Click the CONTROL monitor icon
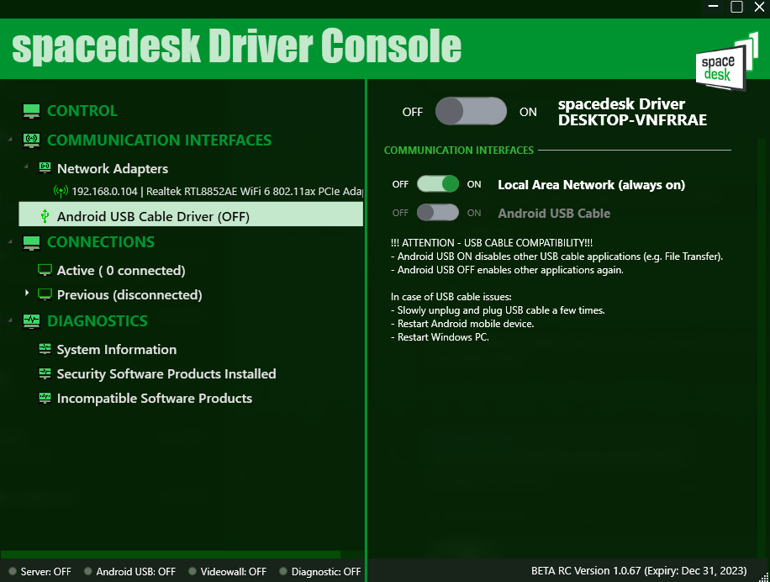The width and height of the screenshot is (770, 582). coord(31,111)
